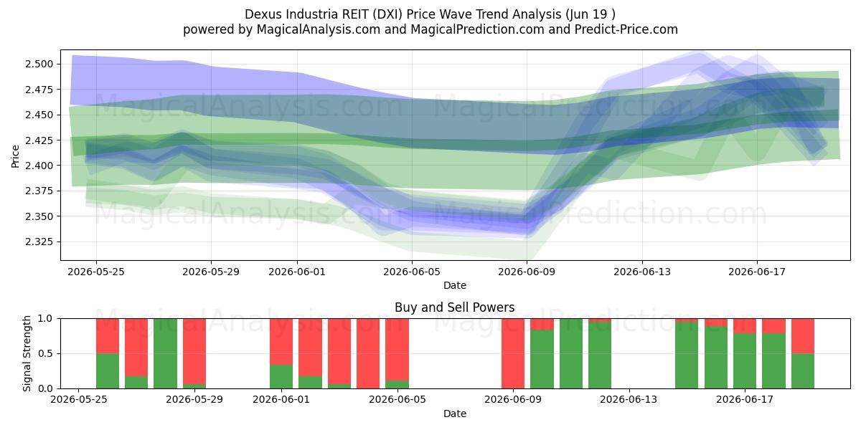
Task: Select the all-red bar for 2026-06-04
Action: coord(368,353)
